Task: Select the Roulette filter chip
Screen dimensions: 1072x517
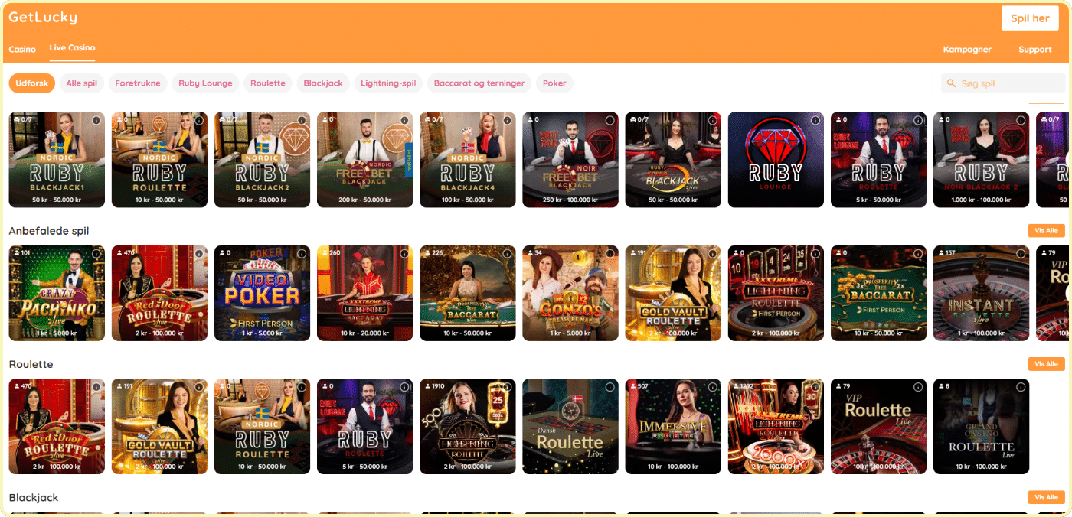Action: point(268,83)
